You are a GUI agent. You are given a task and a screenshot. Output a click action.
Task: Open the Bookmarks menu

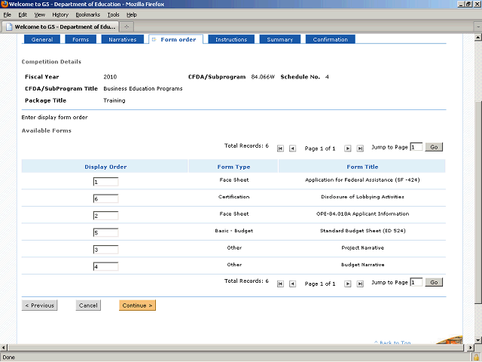tap(87, 14)
